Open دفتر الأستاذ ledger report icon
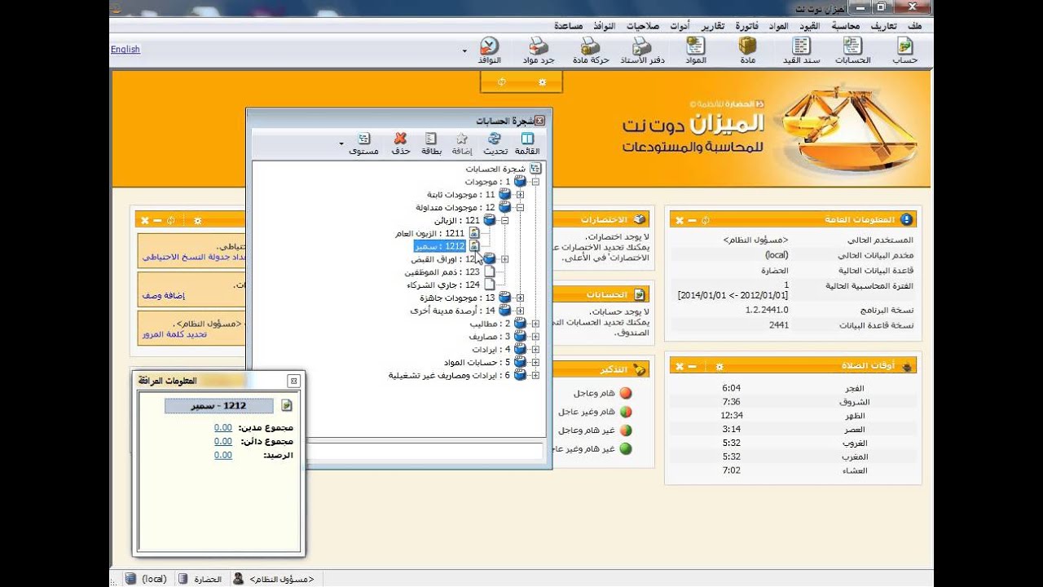This screenshot has width=1043, height=587. click(x=642, y=50)
